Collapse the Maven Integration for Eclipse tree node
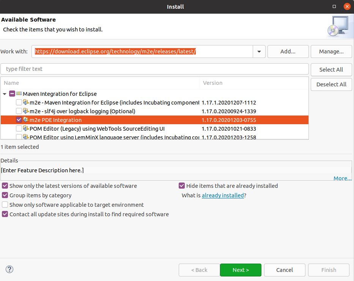This screenshot has height=281, width=354. (5, 94)
